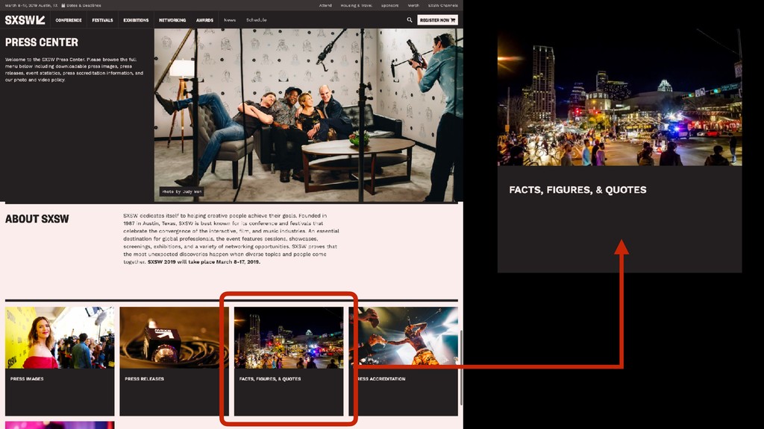The width and height of the screenshot is (764, 429).
Task: Click the 'March 8–17, 2019 Austin, TX' date text
Action: [31, 5]
